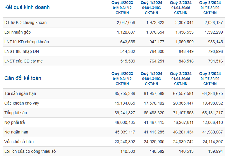The height and width of the screenshot is (158, 227).
Task: Click the 2,047,056 revenue cell for Quý 4/2023
Action: tap(125, 22)
